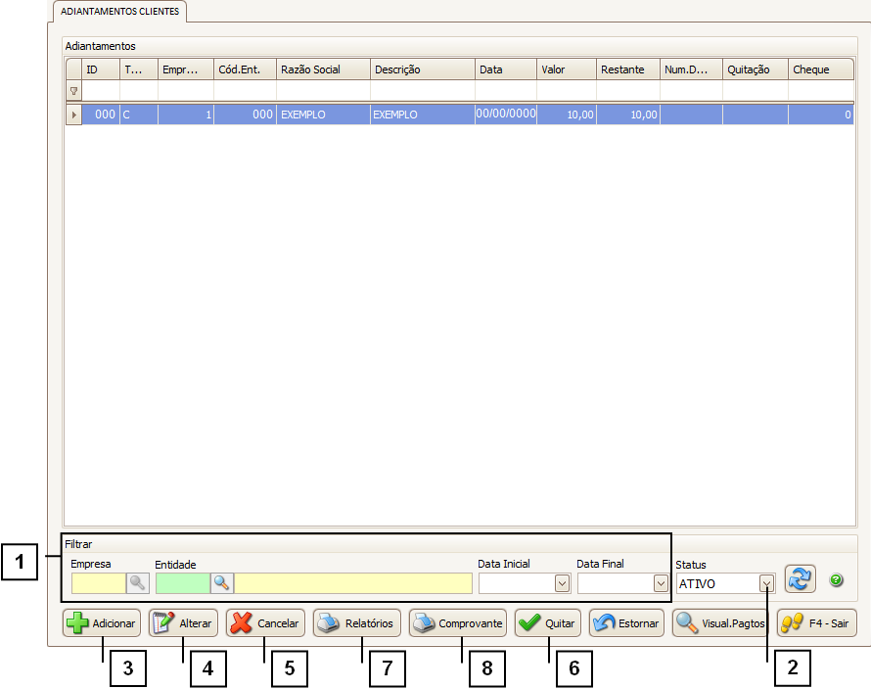Click the Empresa search magnifier button

pyautogui.click(x=138, y=583)
